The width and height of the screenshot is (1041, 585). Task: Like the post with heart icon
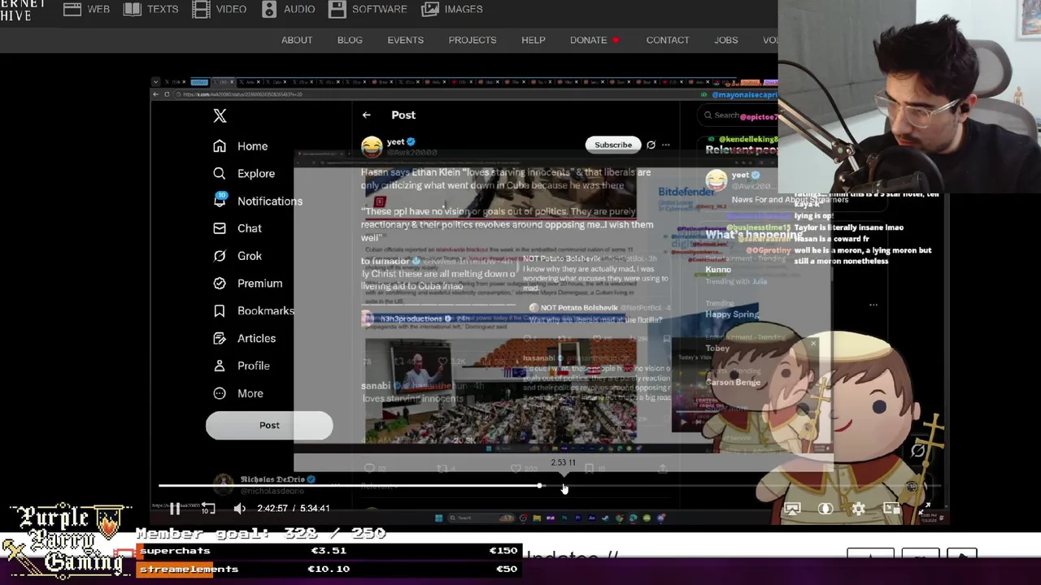pos(516,469)
